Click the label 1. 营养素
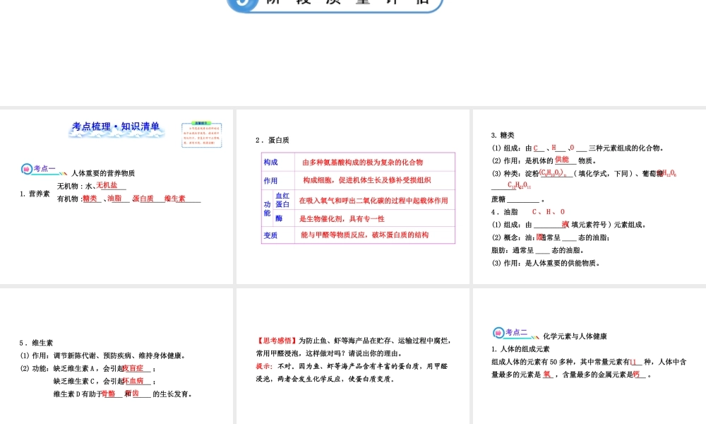This screenshot has width=706, height=424. [x=35, y=194]
